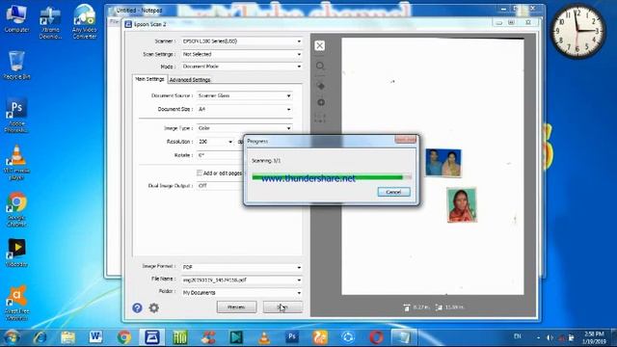
Task: Open Xtreme Download desktop shortcut
Action: click(50, 22)
